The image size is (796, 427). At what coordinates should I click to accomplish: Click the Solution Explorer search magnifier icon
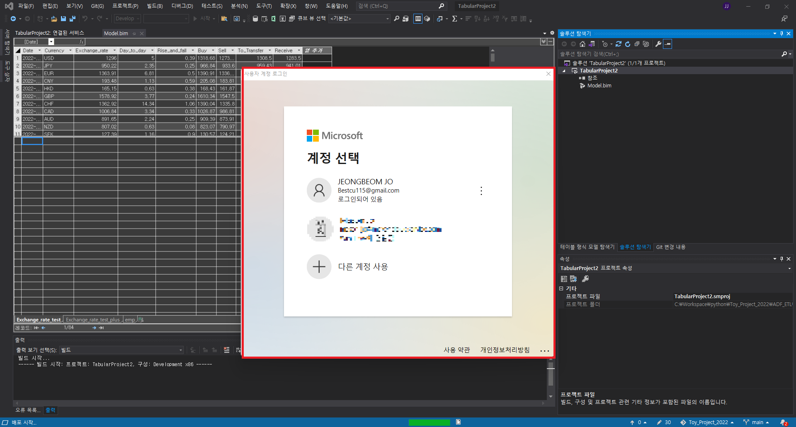pyautogui.click(x=784, y=54)
